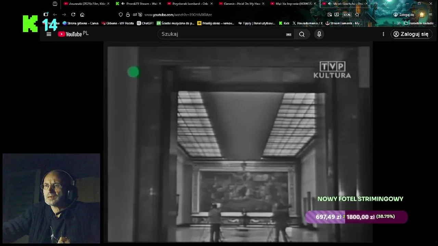
Task: Close the Przystanek Lombard tab
Action: pyautogui.click(x=211, y=4)
